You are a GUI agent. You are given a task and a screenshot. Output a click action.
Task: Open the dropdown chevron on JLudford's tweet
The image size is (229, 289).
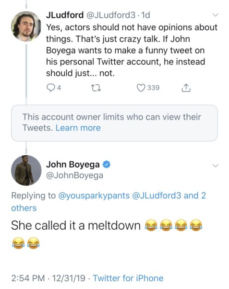click(215, 15)
